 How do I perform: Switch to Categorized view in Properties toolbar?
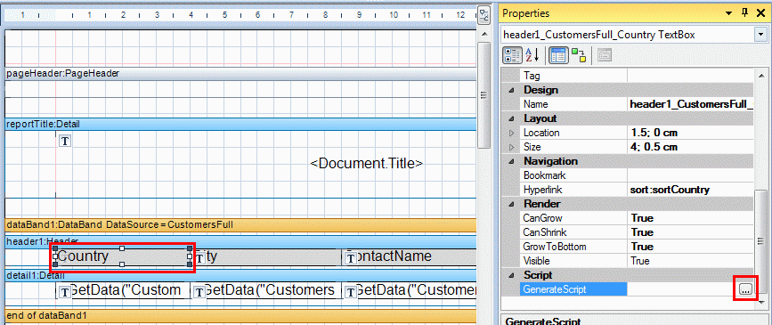[x=513, y=56]
